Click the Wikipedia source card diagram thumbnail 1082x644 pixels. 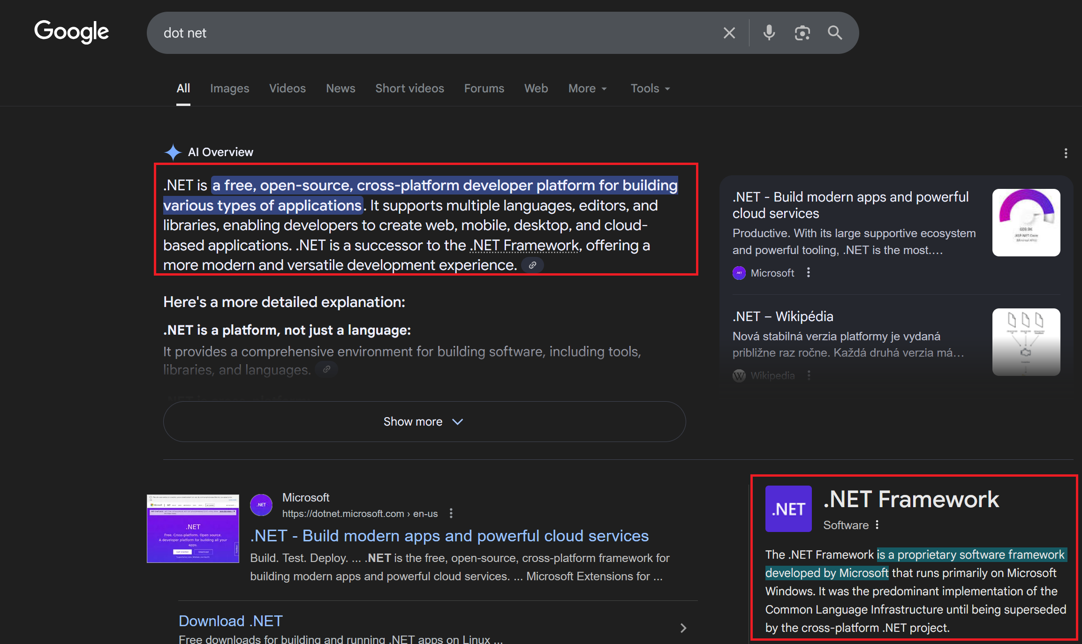[x=1026, y=342]
